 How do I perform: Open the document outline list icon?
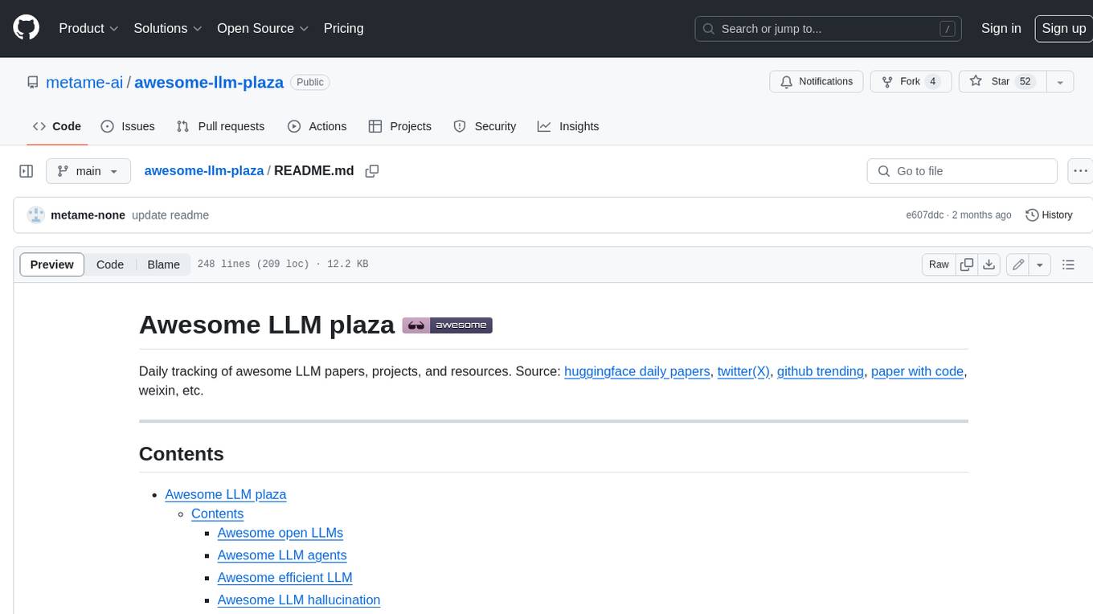click(1068, 264)
